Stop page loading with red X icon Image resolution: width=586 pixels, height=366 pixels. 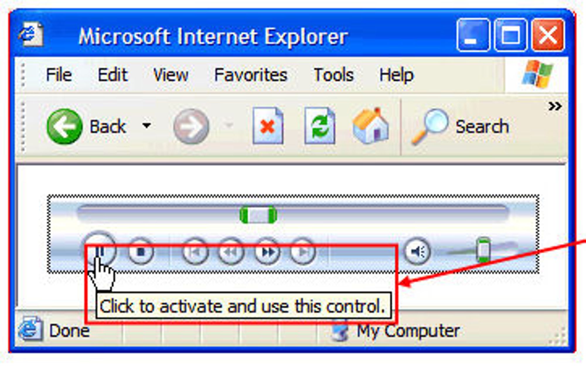pyautogui.click(x=268, y=126)
